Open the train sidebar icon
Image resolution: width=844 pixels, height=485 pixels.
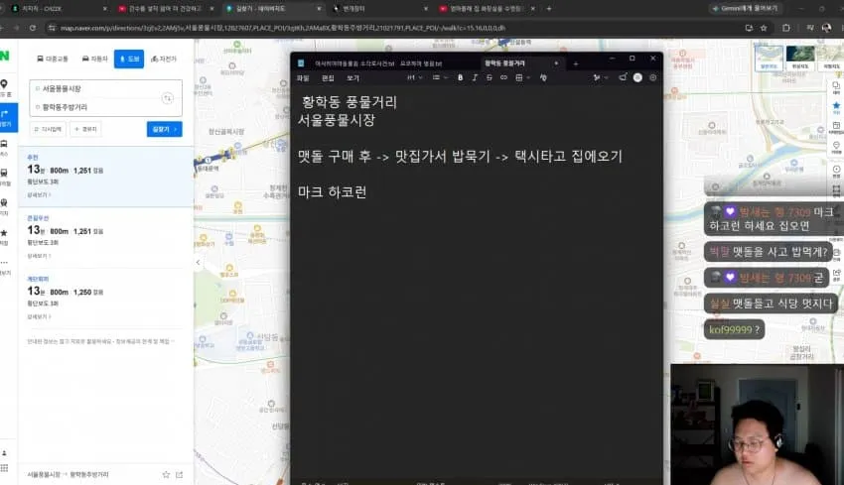tap(4, 206)
